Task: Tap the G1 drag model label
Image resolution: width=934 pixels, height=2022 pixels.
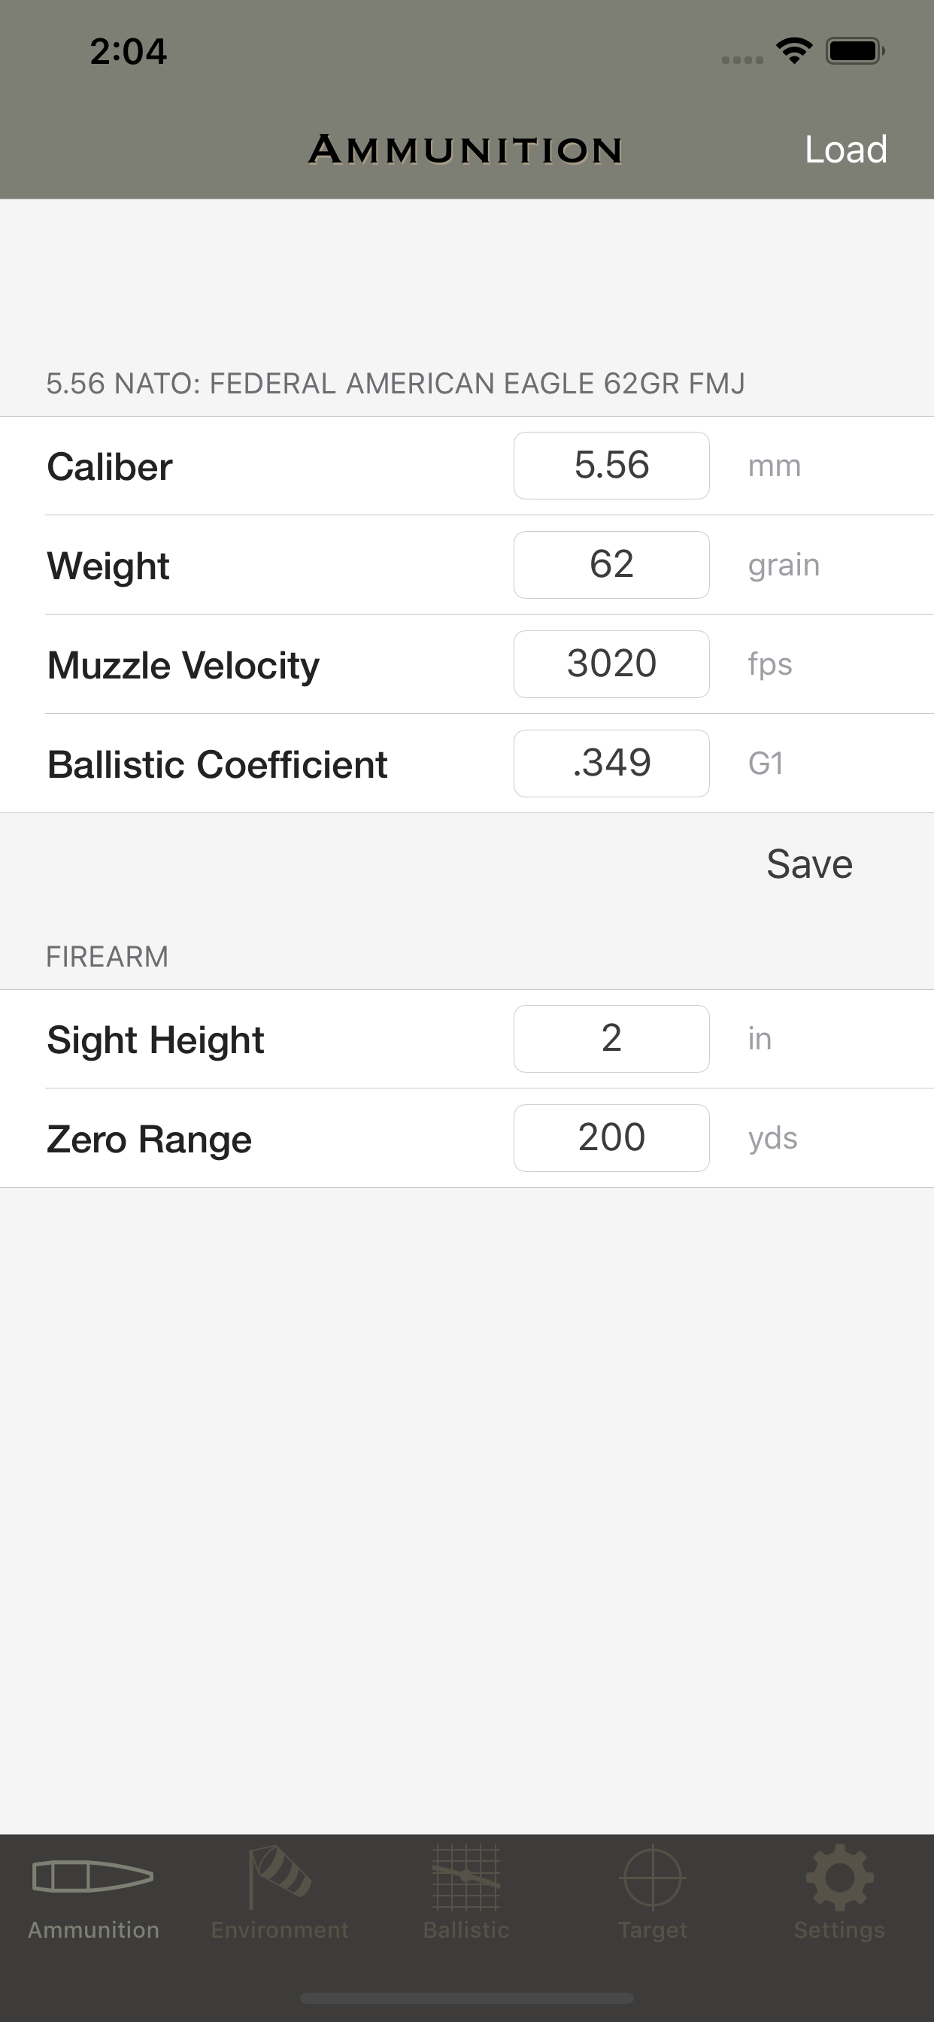Action: pos(766,764)
